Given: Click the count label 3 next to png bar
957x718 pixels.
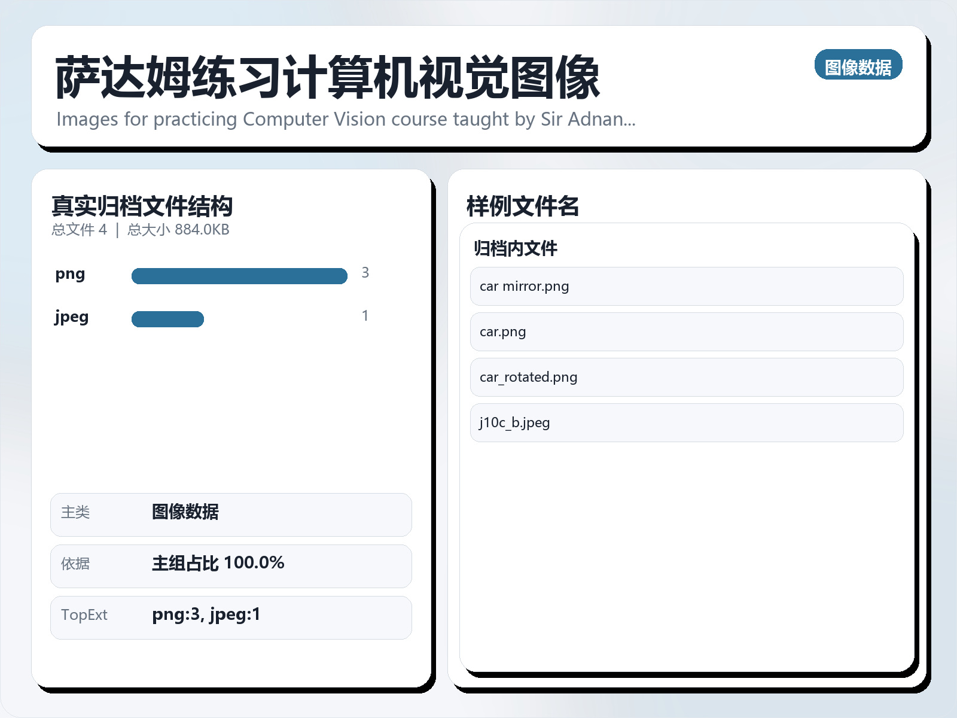Looking at the screenshot, I should (365, 273).
